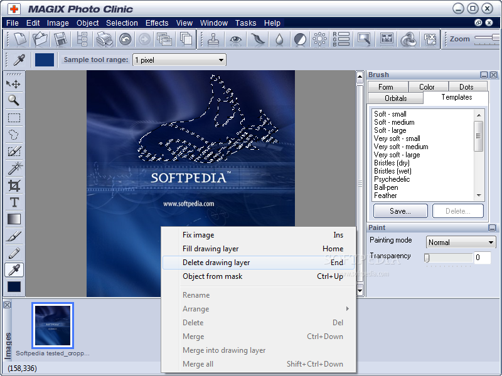Open the File menu

pyautogui.click(x=13, y=23)
